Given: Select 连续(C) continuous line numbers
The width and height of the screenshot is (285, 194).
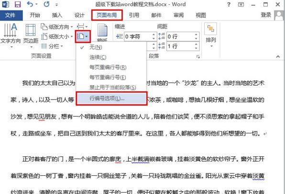Looking at the screenshot, I should click(111, 57).
